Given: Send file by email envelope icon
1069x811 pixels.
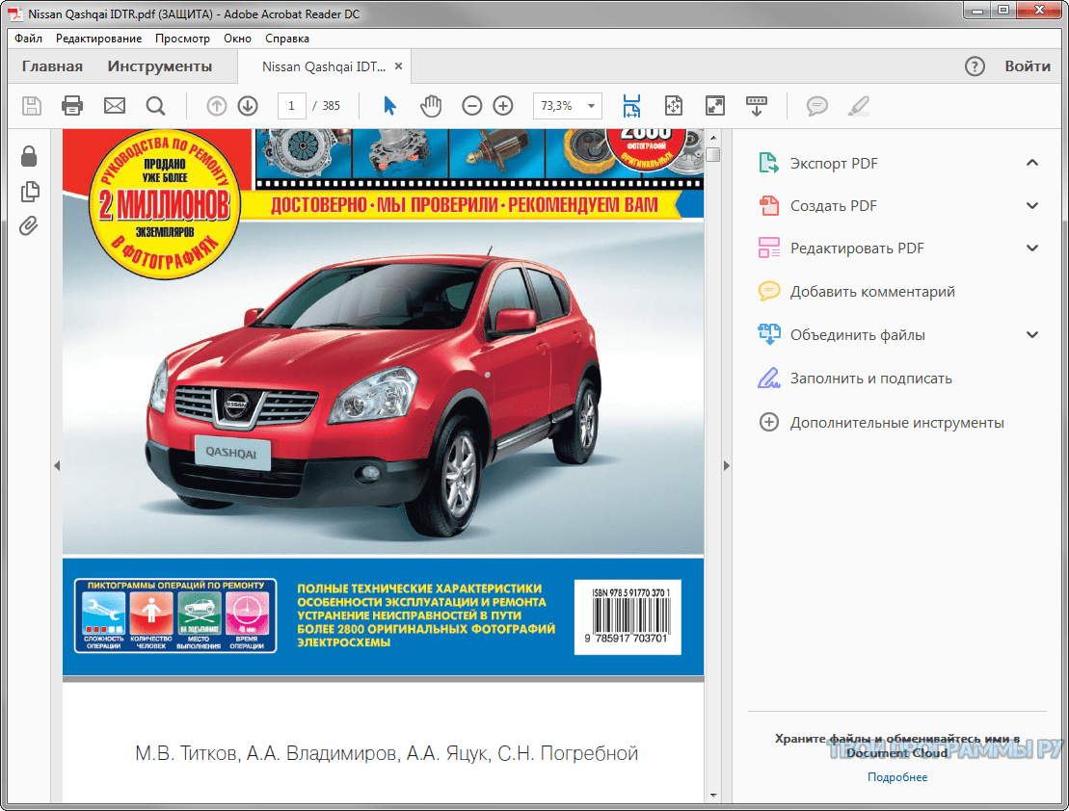Looking at the screenshot, I should pyautogui.click(x=115, y=106).
